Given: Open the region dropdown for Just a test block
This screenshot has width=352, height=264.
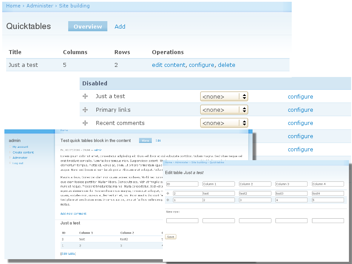Looking at the screenshot, I should 224,96.
